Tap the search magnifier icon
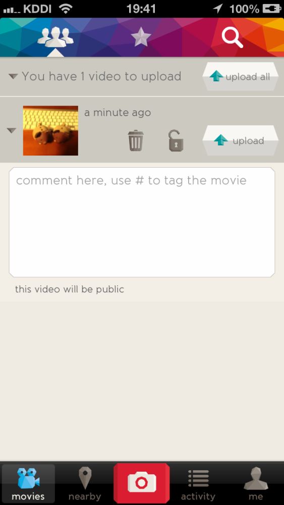The width and height of the screenshot is (284, 505). pos(232,37)
